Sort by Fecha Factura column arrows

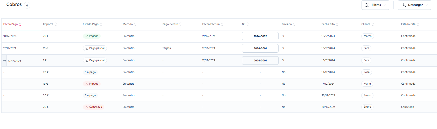(x=222, y=24)
